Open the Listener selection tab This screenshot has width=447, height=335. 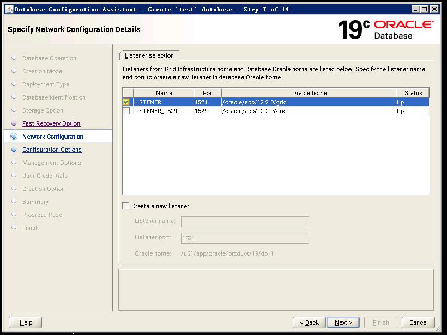pos(149,55)
